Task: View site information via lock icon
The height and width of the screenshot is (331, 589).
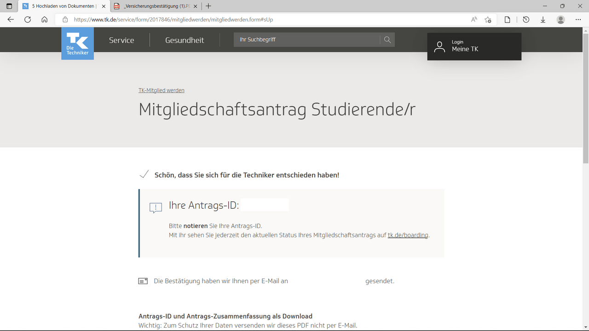Action: click(x=65, y=20)
